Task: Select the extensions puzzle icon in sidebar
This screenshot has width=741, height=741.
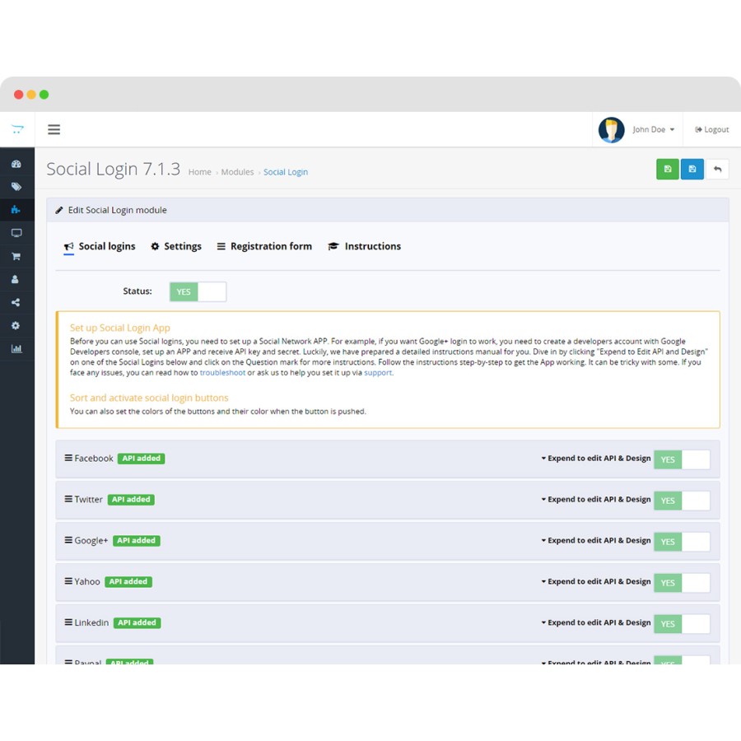Action: (x=16, y=209)
